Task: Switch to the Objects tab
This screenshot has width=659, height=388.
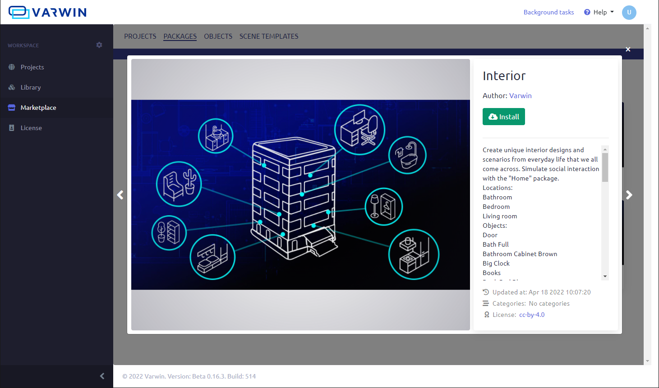Action: pos(218,36)
